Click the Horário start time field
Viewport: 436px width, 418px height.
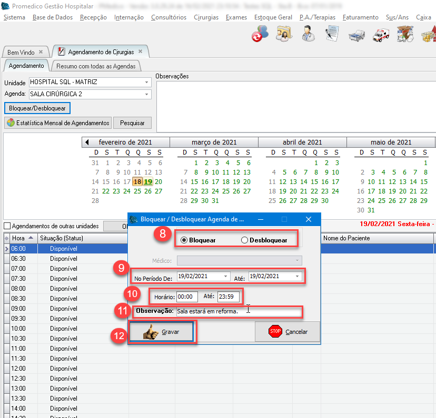tap(187, 297)
